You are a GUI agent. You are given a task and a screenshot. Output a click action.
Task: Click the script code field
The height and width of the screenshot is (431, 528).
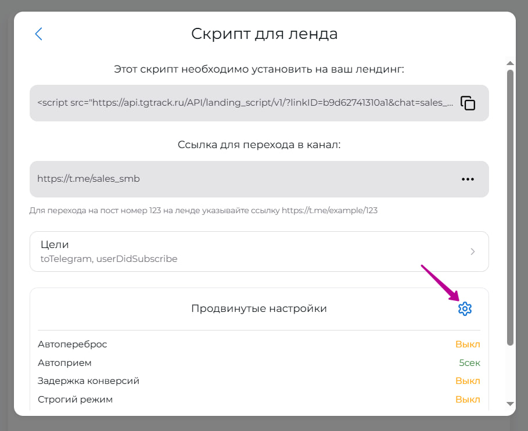(259, 103)
